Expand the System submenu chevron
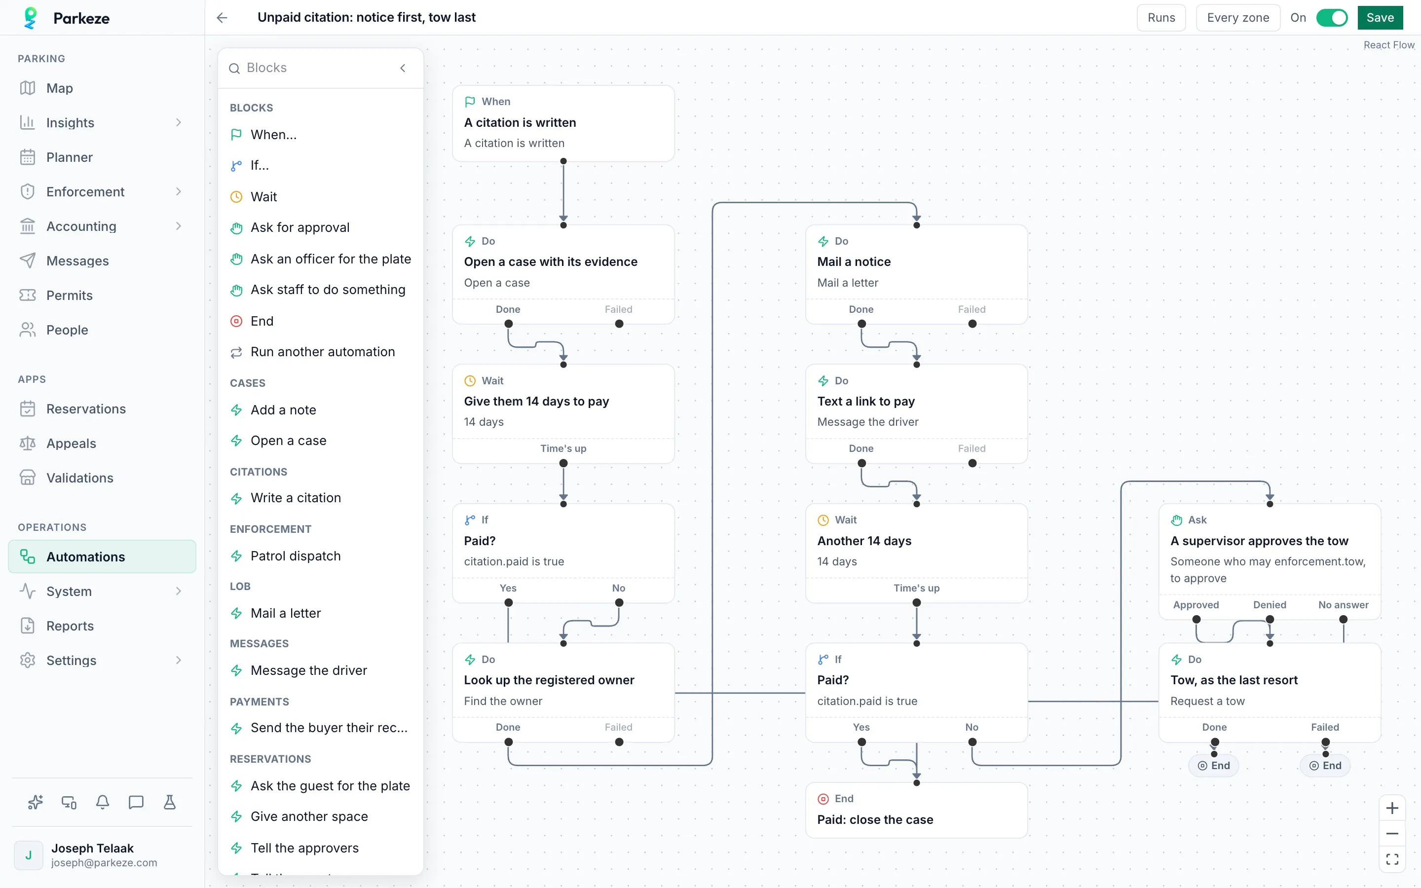Screen dimensions: 1421x888 179,591
